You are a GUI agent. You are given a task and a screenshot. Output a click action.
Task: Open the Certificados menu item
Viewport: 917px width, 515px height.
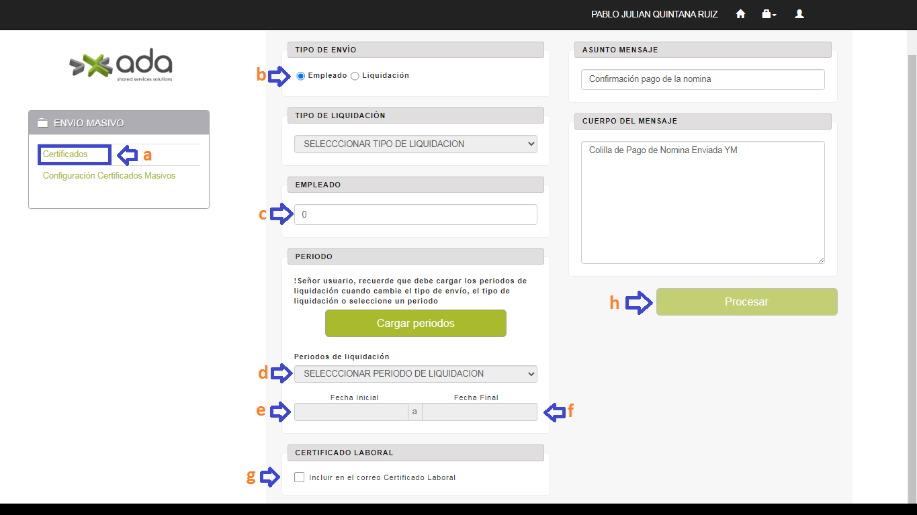(x=65, y=154)
